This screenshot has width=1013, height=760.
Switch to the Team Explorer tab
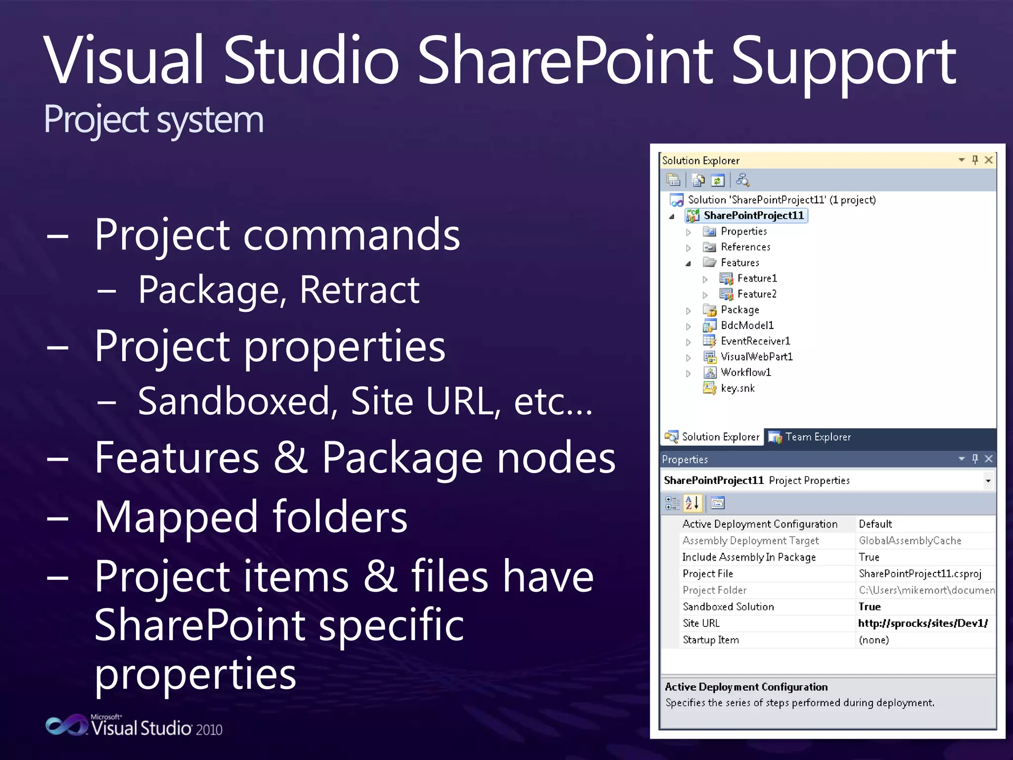click(810, 437)
